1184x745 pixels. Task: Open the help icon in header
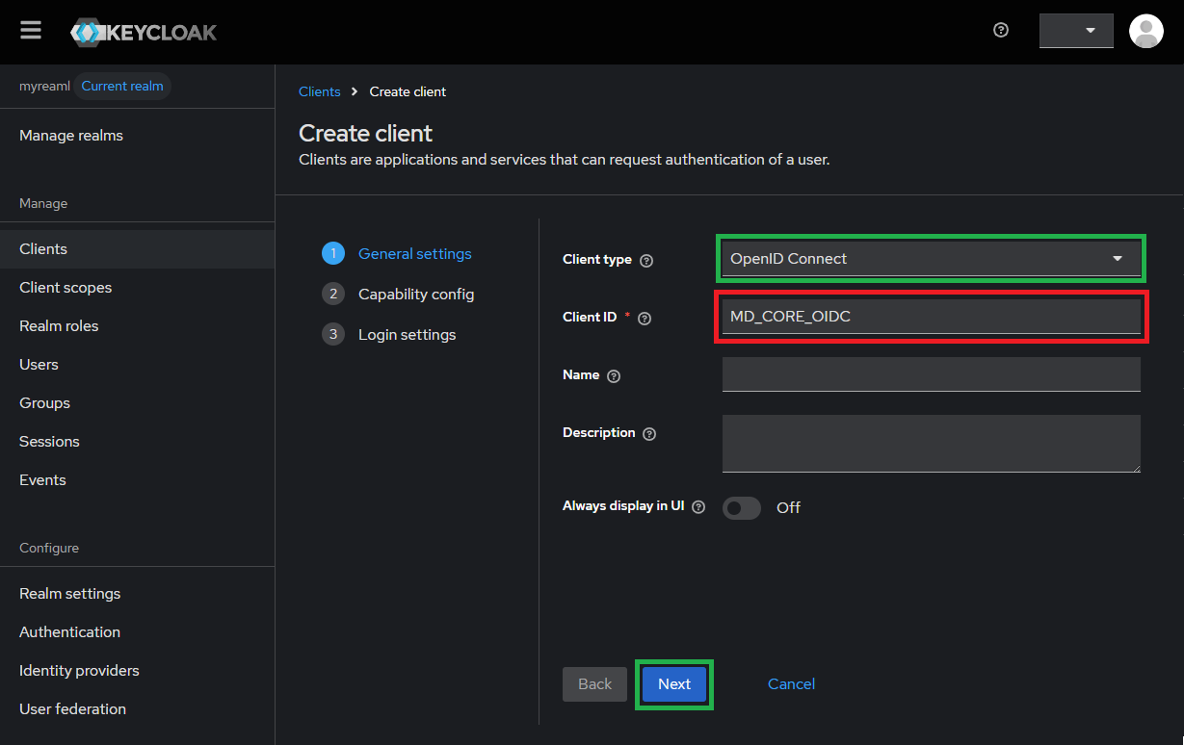pos(1001,31)
